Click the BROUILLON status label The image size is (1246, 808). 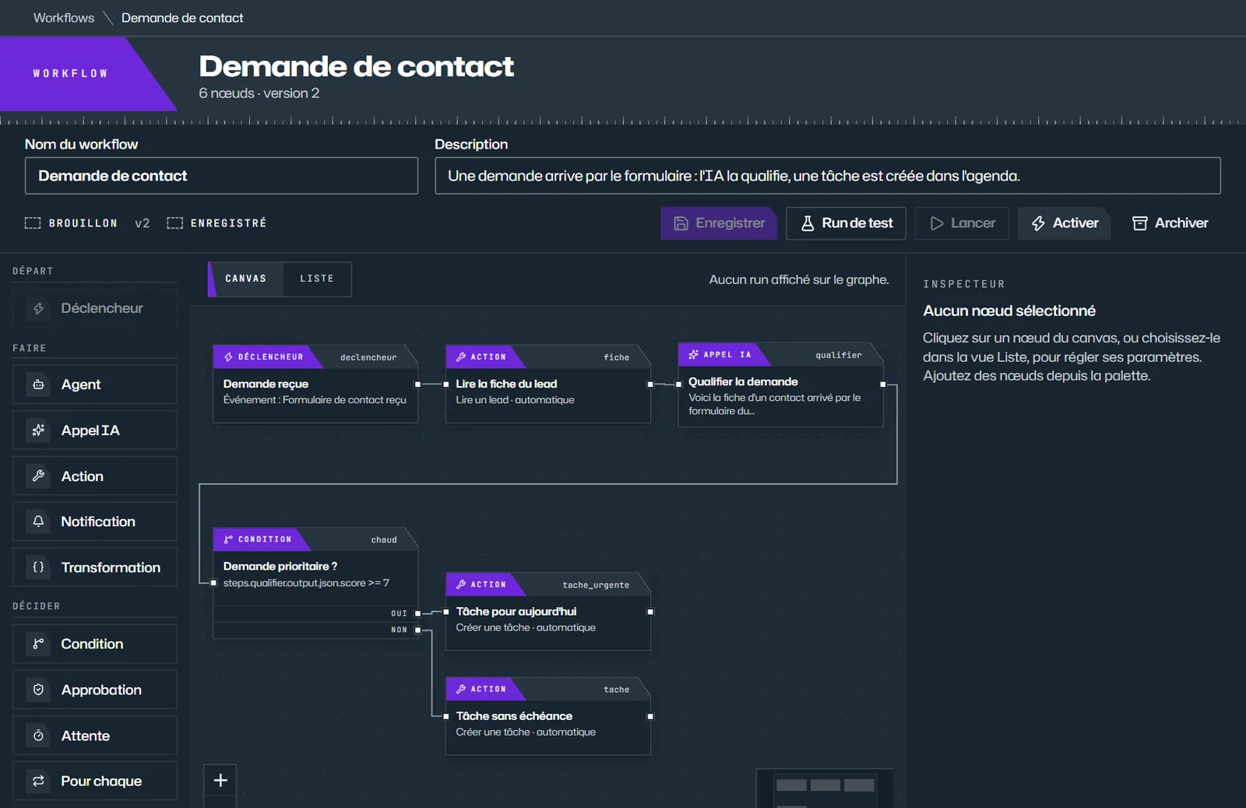pyautogui.click(x=83, y=223)
